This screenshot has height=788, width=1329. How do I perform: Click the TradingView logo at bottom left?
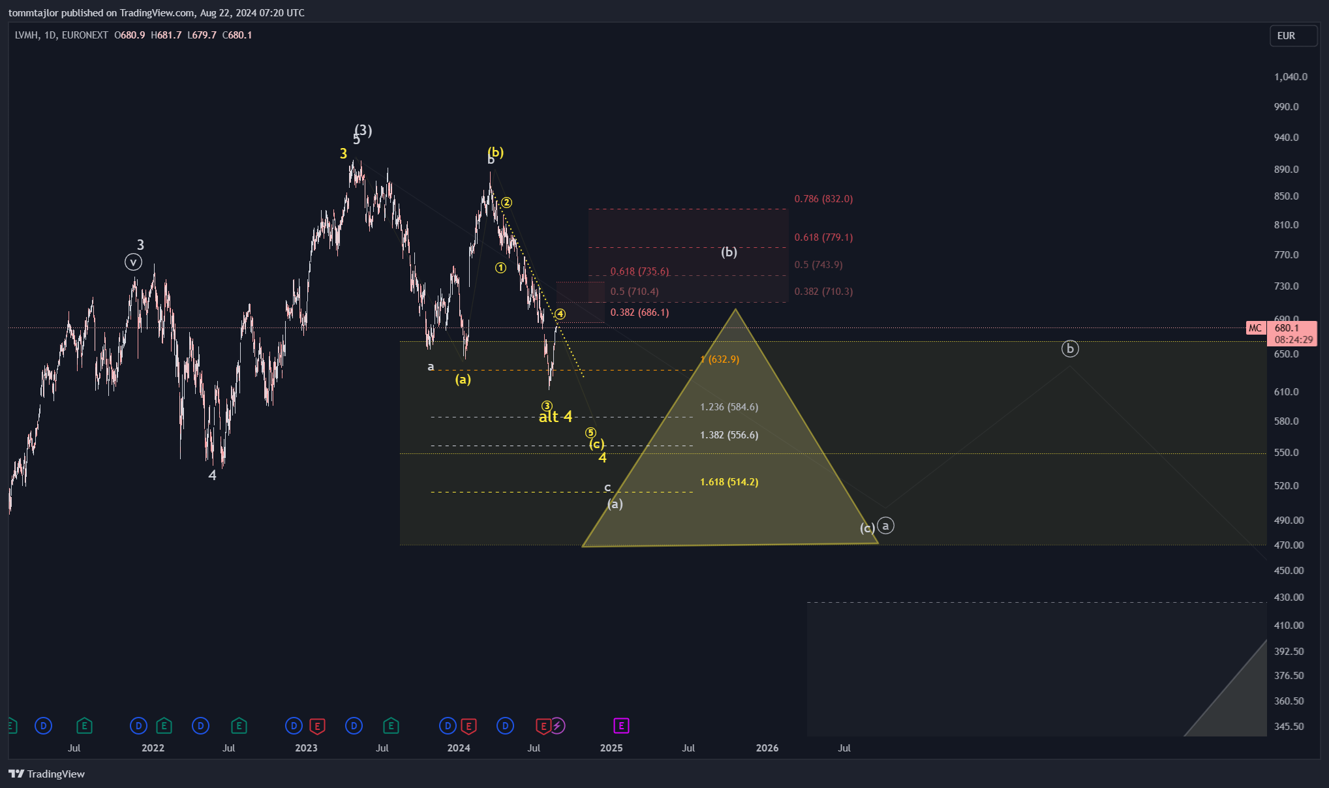pyautogui.click(x=47, y=774)
